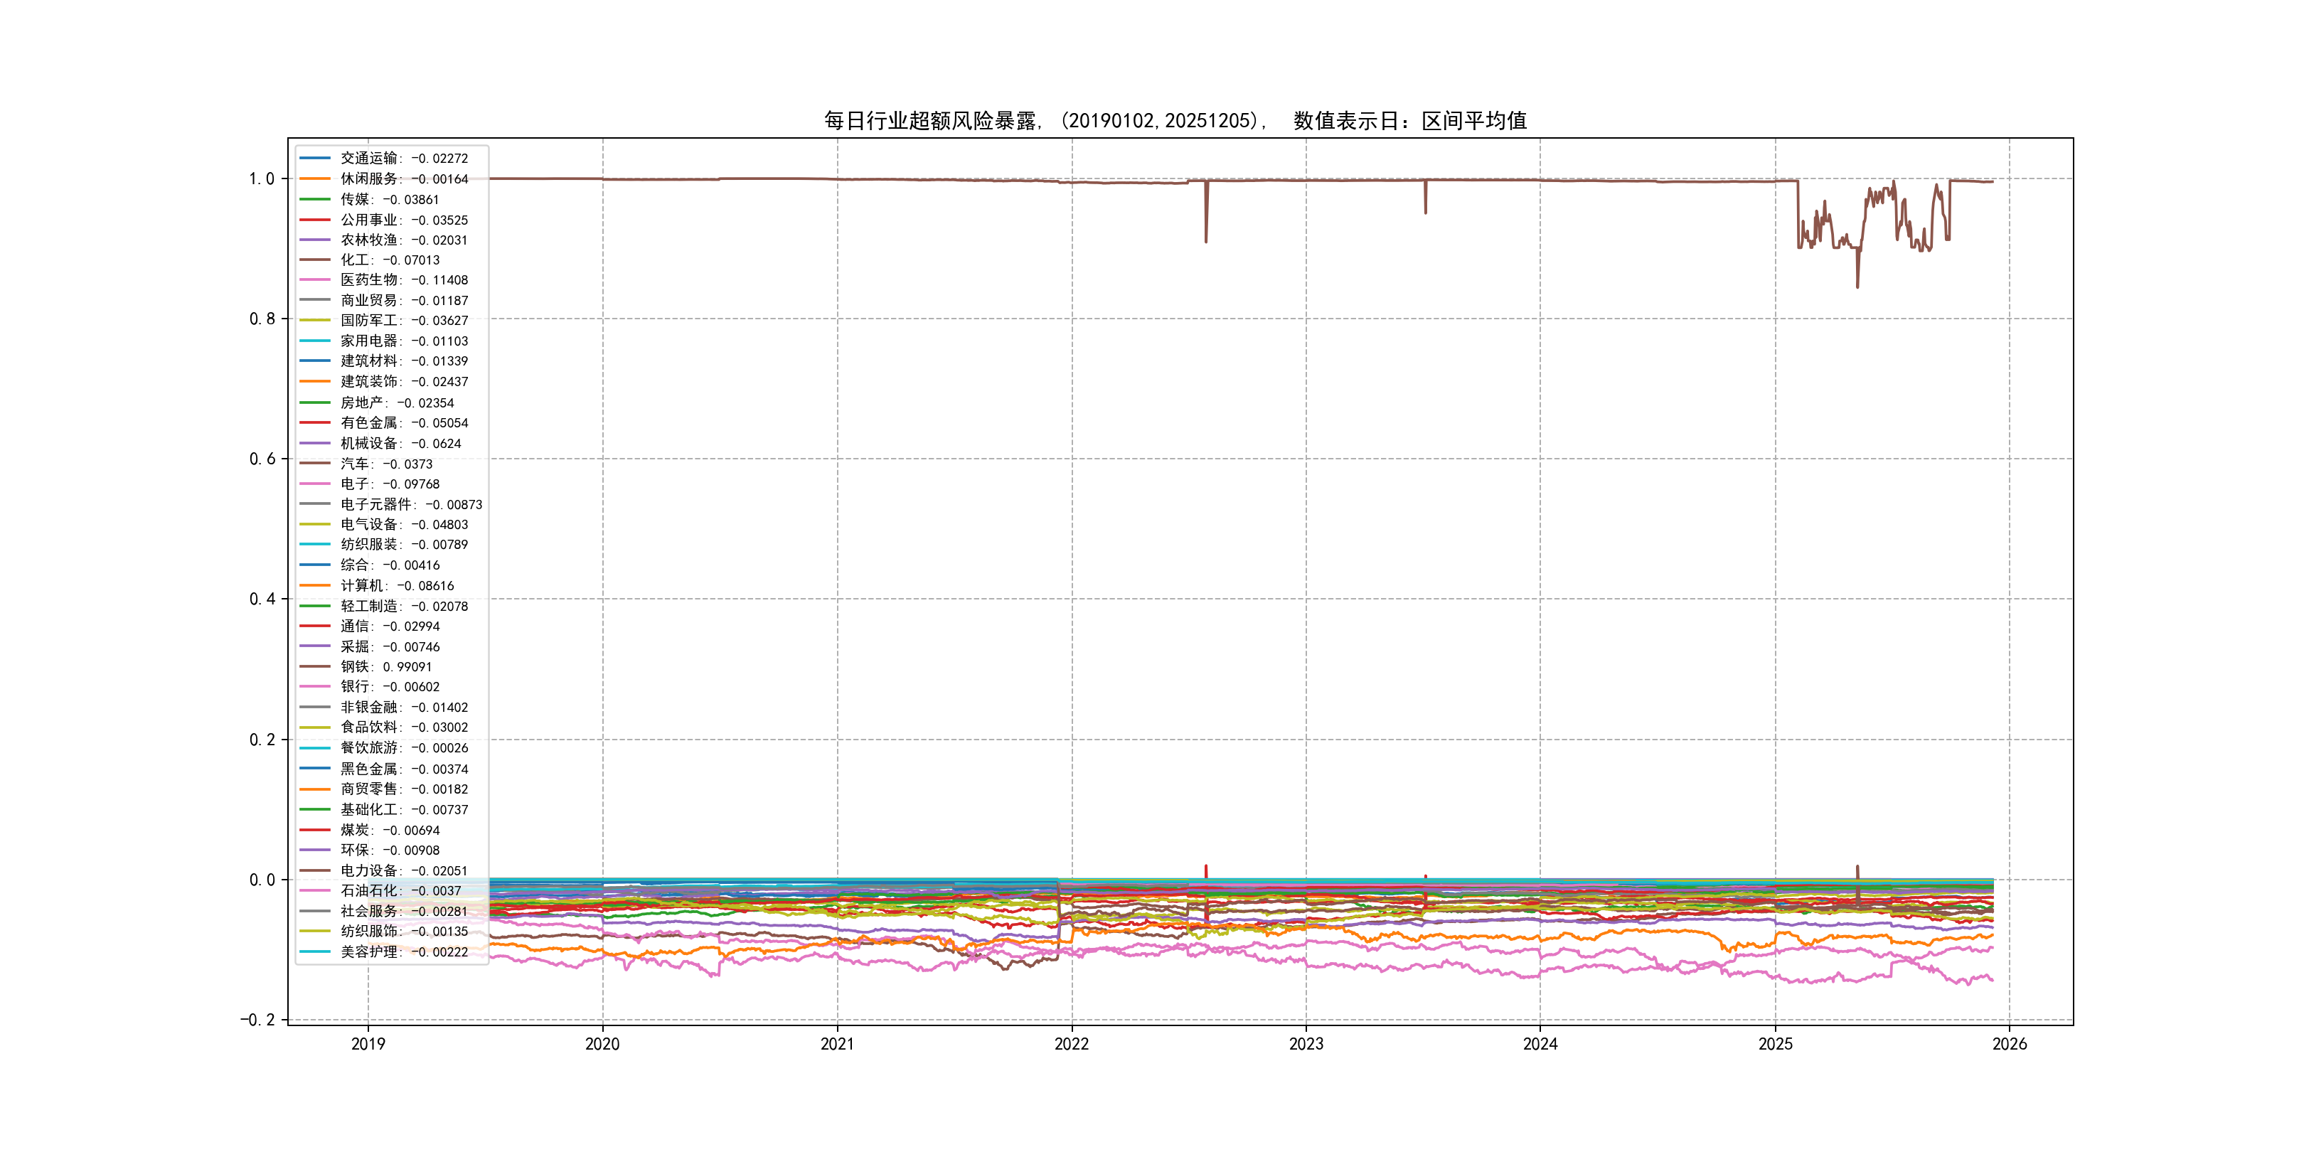Click the -0.2 y-axis tick label
Viewport: 2304px width, 1152px height.
pyautogui.click(x=257, y=1020)
